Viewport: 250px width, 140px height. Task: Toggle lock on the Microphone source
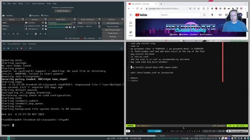click(x=46, y=29)
